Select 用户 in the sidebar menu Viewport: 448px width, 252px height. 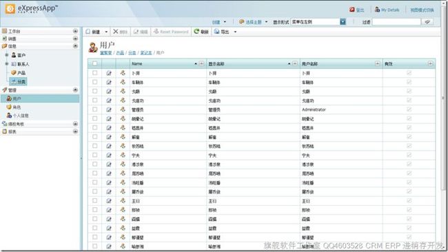[40, 98]
